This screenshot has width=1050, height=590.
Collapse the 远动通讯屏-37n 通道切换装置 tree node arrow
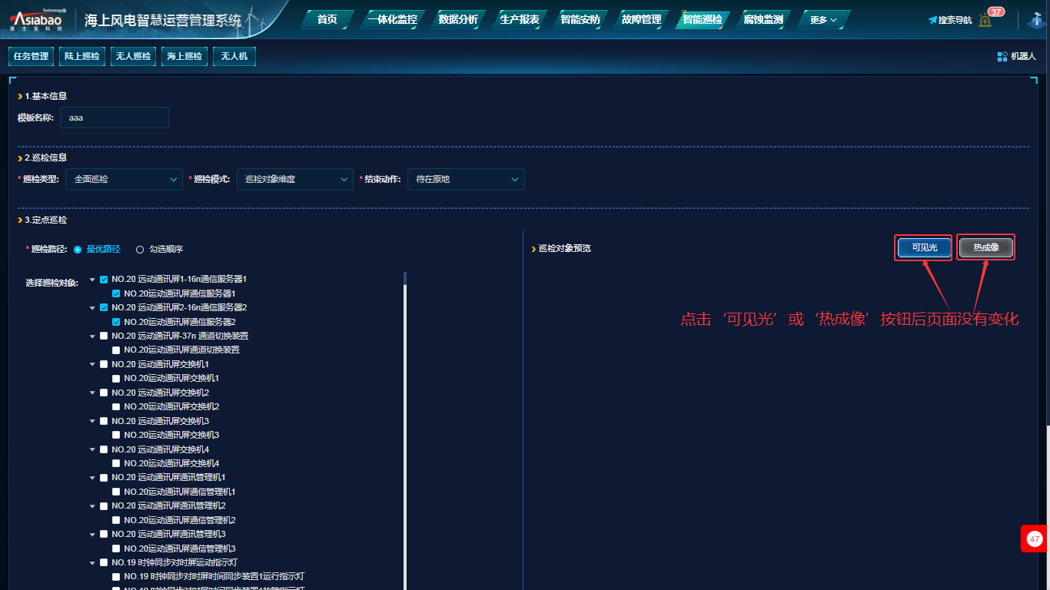pos(92,336)
